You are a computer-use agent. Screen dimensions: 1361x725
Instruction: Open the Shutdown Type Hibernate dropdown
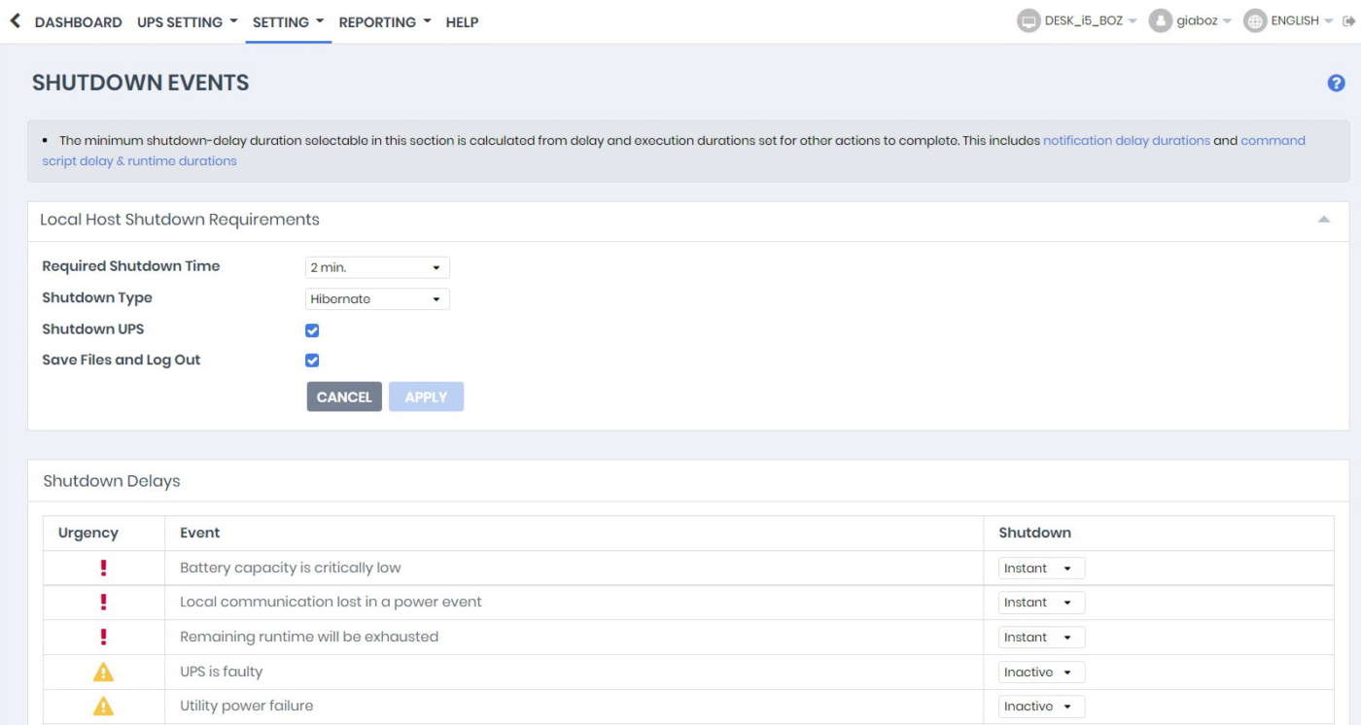(x=377, y=298)
